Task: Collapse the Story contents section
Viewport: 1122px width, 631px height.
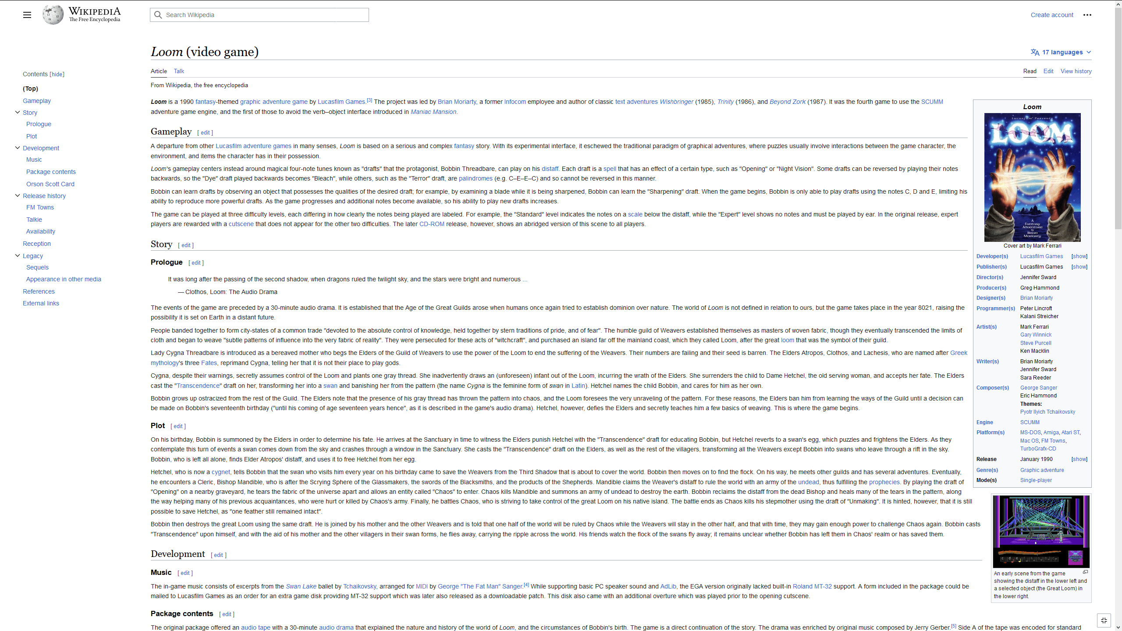Action: [18, 112]
